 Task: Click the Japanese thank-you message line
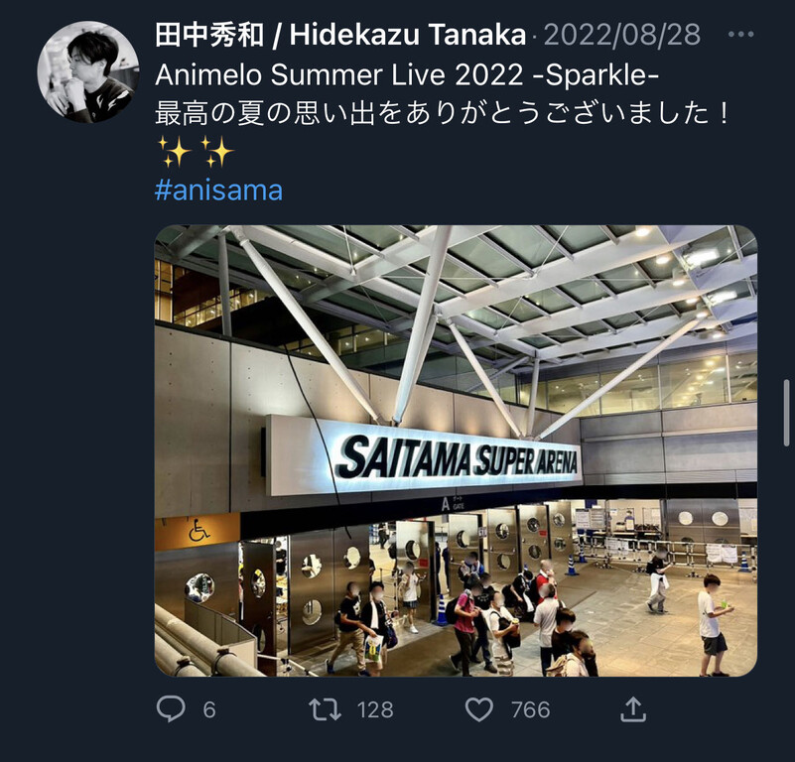pyautogui.click(x=442, y=113)
